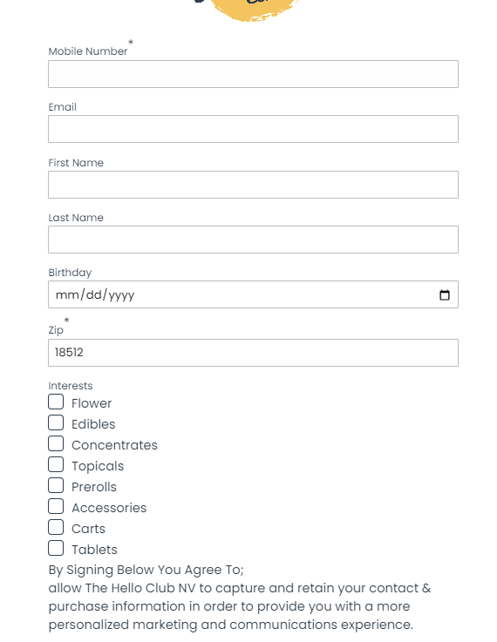497x642 pixels.
Task: Click the Zip field containing 18512
Action: 253,353
